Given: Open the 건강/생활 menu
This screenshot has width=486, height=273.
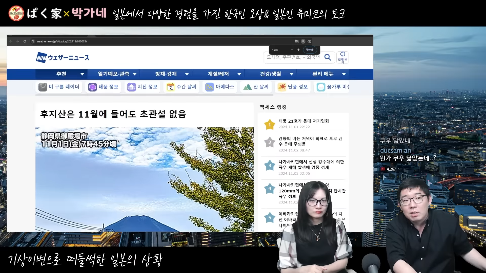Looking at the screenshot, I should 271,74.
